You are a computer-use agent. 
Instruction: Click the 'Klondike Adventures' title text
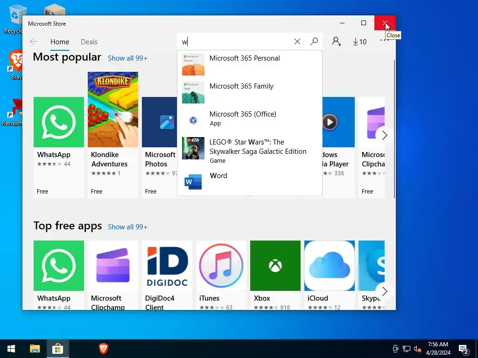[109, 159]
